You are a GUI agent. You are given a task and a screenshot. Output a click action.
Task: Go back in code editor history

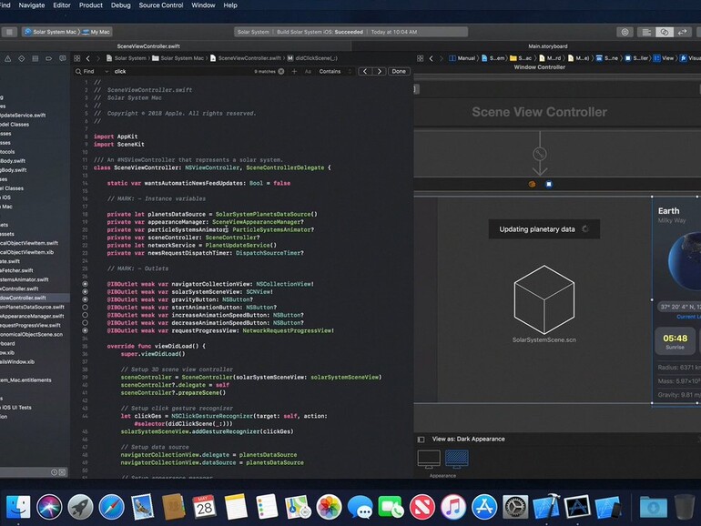tap(88, 58)
